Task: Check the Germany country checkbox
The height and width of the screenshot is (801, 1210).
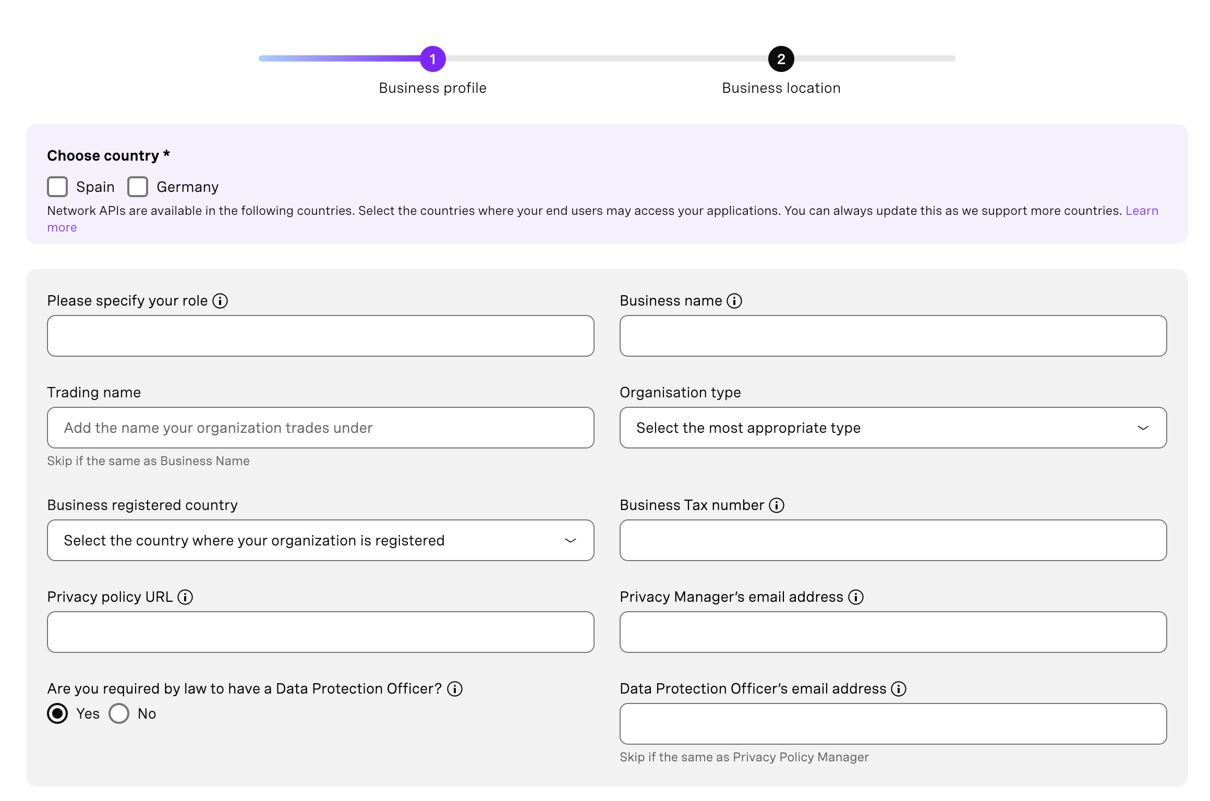Action: click(138, 186)
